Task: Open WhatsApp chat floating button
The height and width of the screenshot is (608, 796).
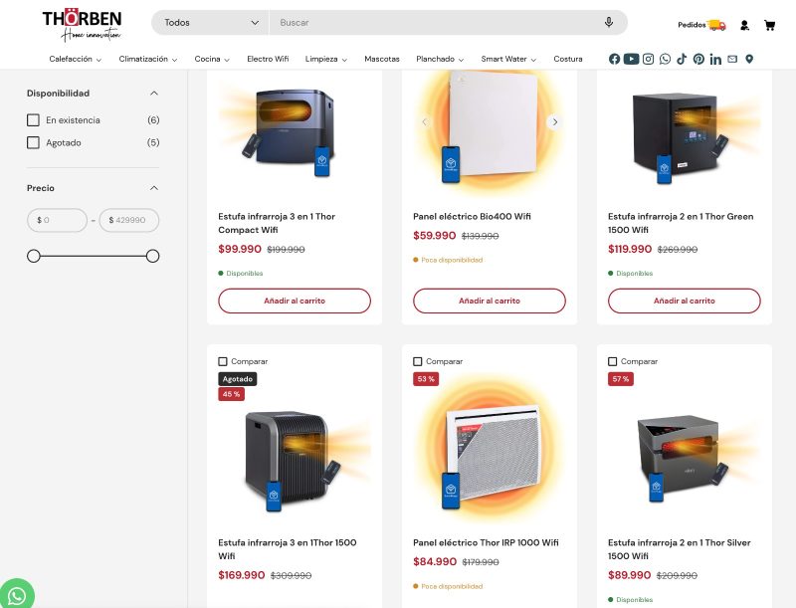Action: click(17, 594)
